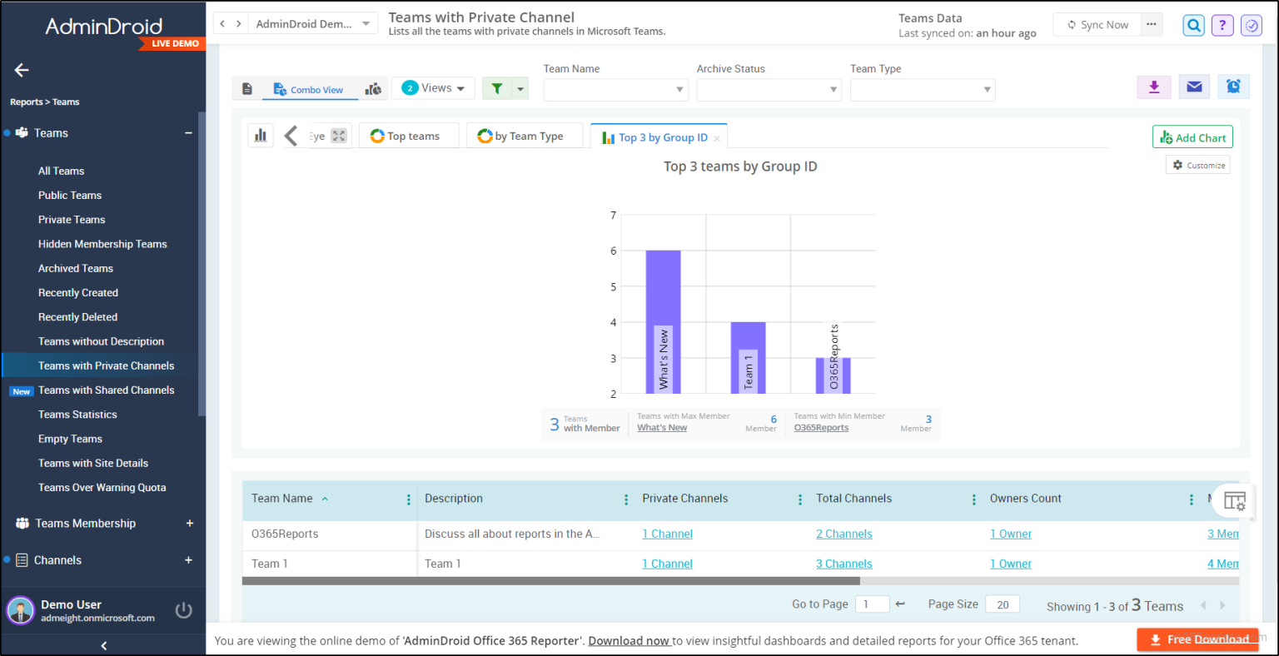Screen dimensions: 1279x656
Task: Collapse the Teams sidebar section
Action: tap(189, 133)
